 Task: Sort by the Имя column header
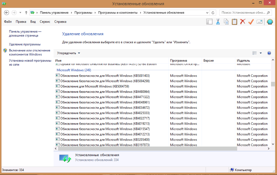[111, 60]
